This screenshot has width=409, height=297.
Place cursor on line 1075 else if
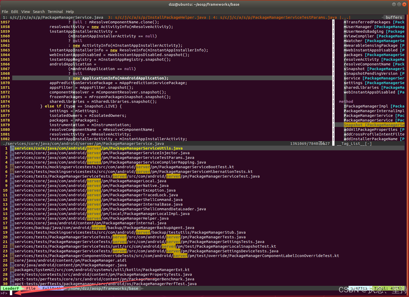coord(81,106)
